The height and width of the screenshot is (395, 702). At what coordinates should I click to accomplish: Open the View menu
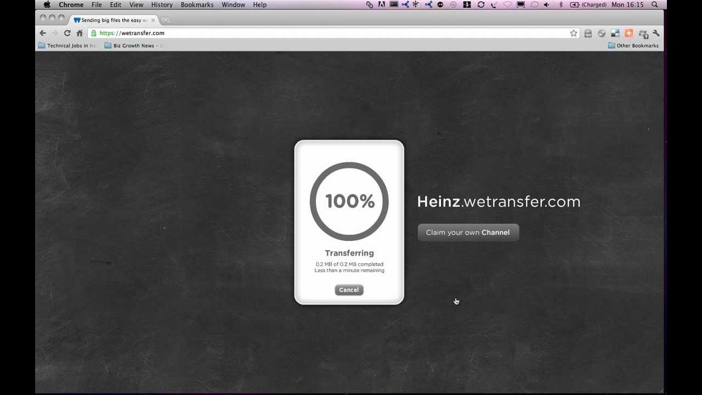[136, 5]
